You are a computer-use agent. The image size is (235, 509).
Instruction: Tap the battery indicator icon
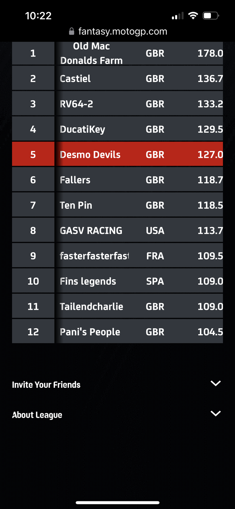point(211,16)
